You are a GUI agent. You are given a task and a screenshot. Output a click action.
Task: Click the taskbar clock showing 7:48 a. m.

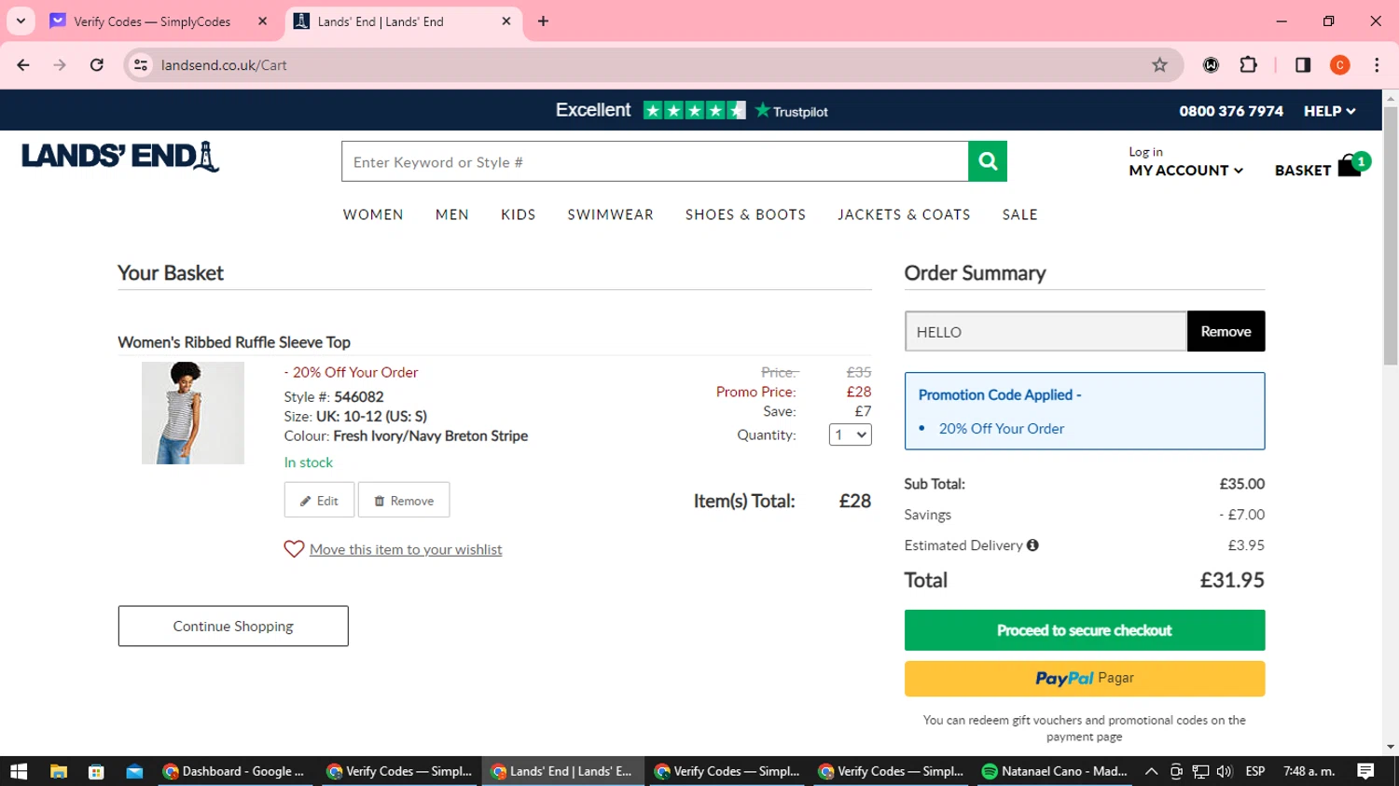click(x=1309, y=771)
